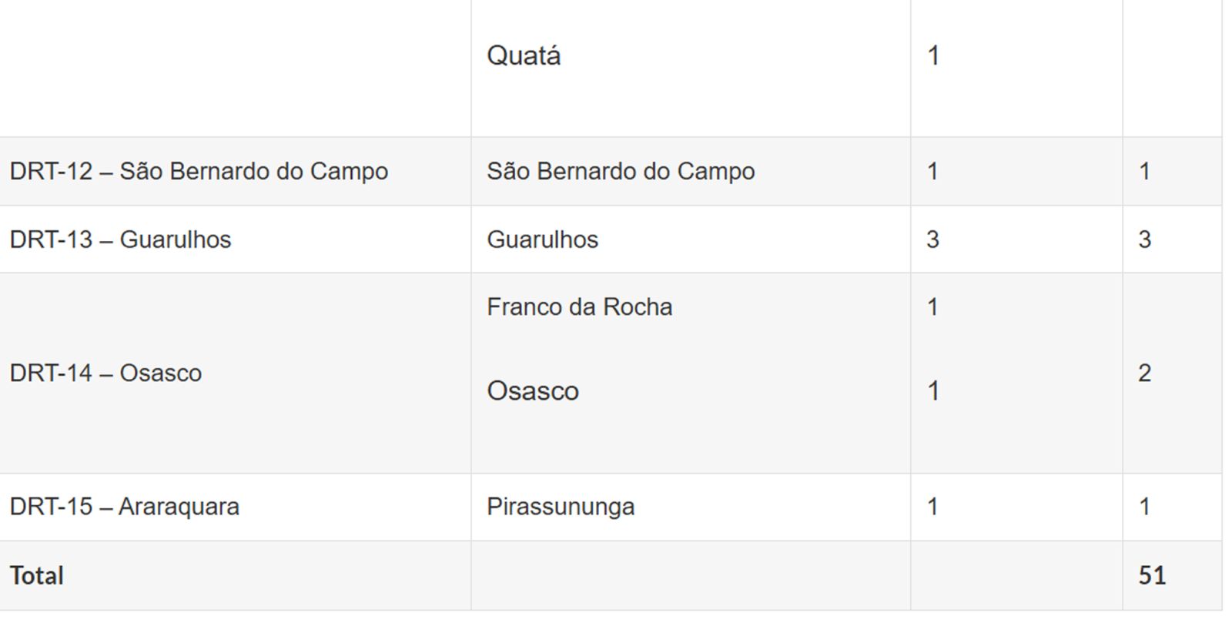Click the rightmost total 3 in DRT-13 row
The height and width of the screenshot is (623, 1232).
tap(1145, 239)
